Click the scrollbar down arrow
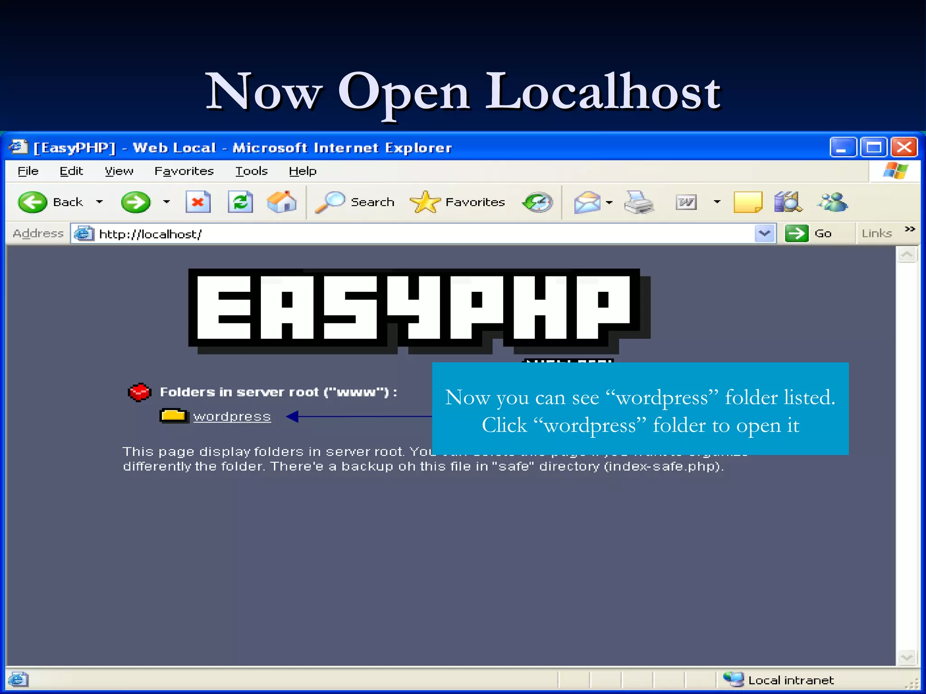This screenshot has width=926, height=694. (x=907, y=657)
